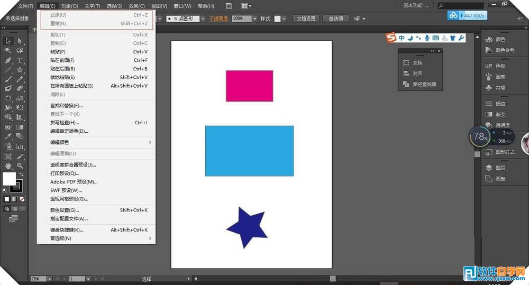Click the 首选项 button in control bar
The image size is (529, 285).
pos(336,19)
